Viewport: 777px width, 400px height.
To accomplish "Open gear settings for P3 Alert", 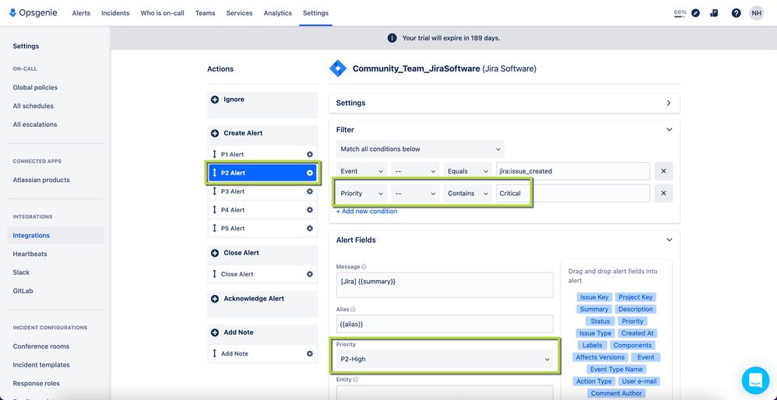I will click(310, 191).
